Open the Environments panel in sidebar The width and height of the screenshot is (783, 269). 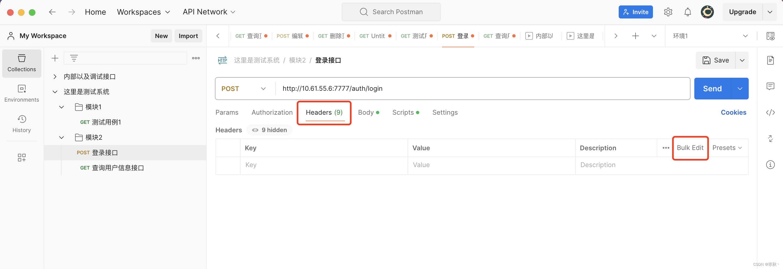pos(21,93)
